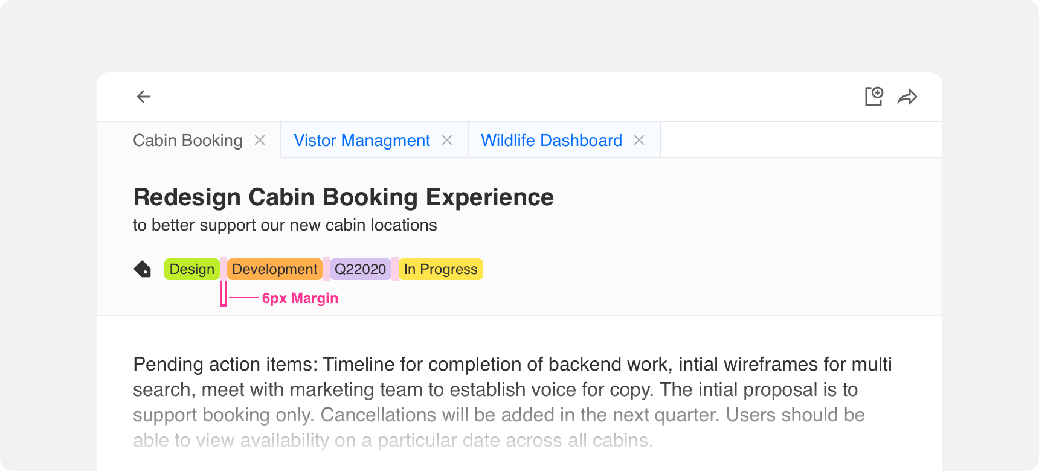Image resolution: width=1039 pixels, height=472 pixels.
Task: Click pink margin spacer between Design and Development
Action: tap(224, 269)
